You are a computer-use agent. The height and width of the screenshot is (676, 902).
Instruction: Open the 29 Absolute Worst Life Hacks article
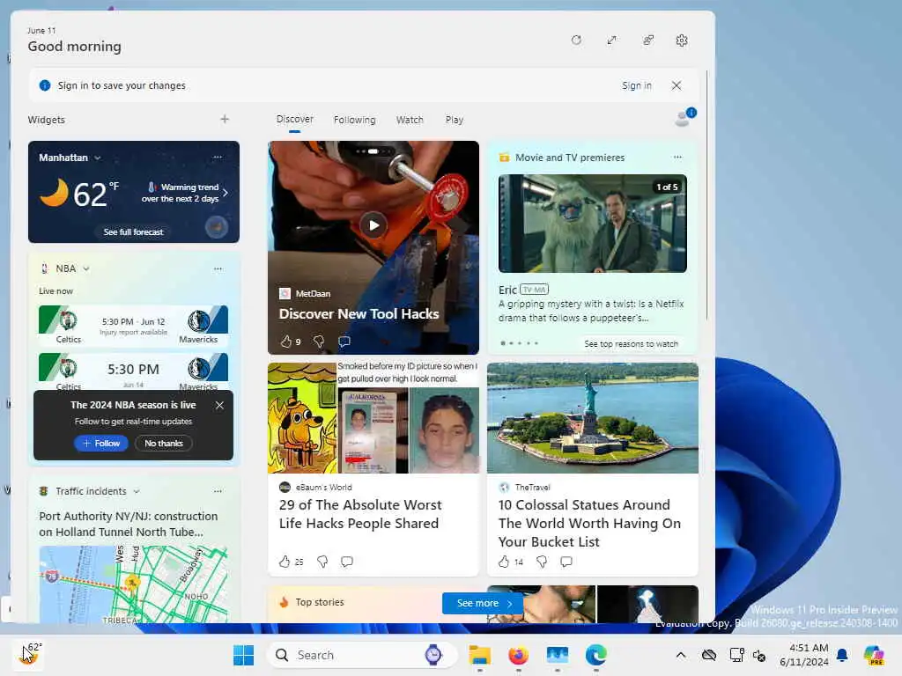tap(360, 514)
